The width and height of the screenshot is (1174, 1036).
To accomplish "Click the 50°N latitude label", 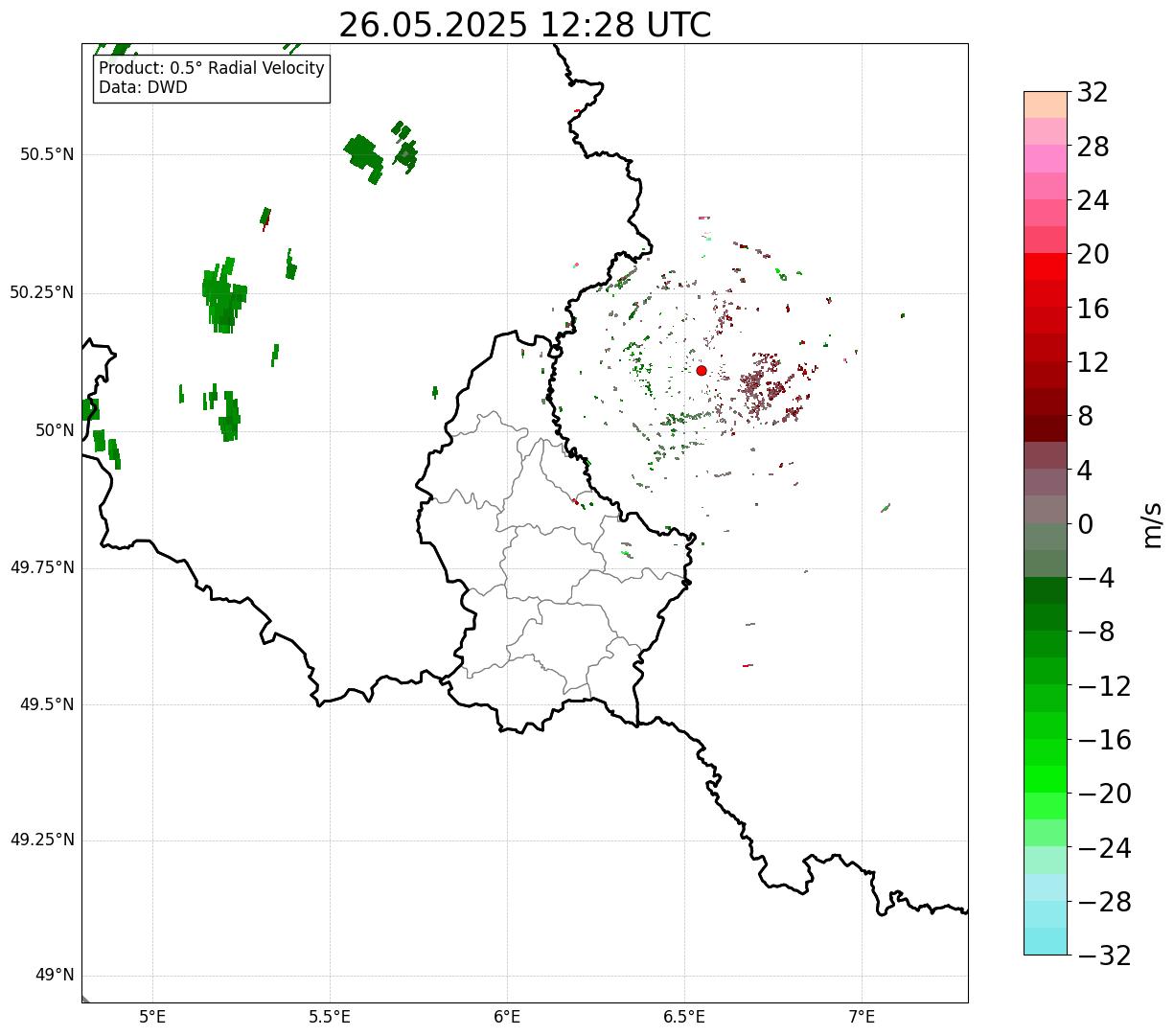I will [55, 430].
